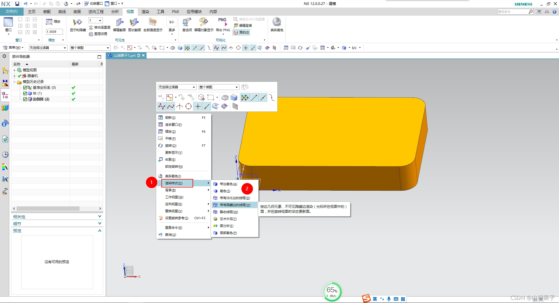Screen dimensions: 559x303
Task: Toggle checkbox for 边倒圆 (2) feature
Action: point(25,99)
